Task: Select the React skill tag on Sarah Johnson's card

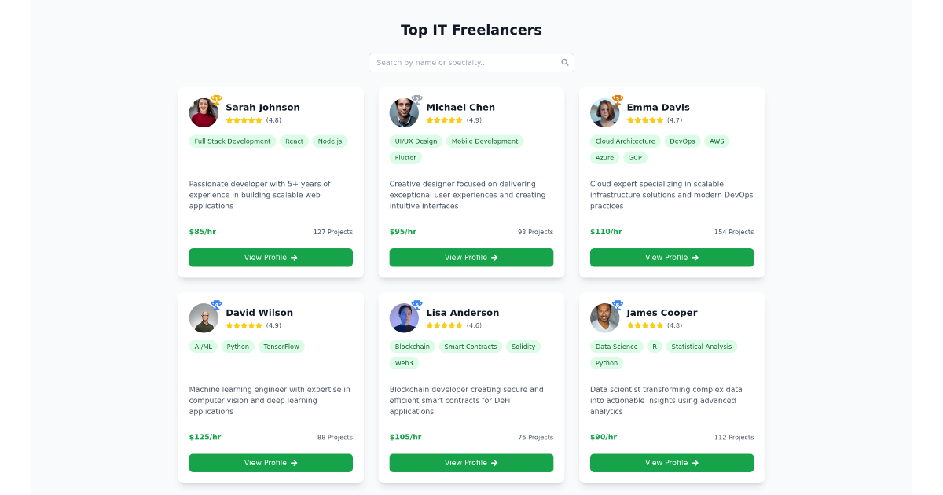Action: (x=294, y=141)
